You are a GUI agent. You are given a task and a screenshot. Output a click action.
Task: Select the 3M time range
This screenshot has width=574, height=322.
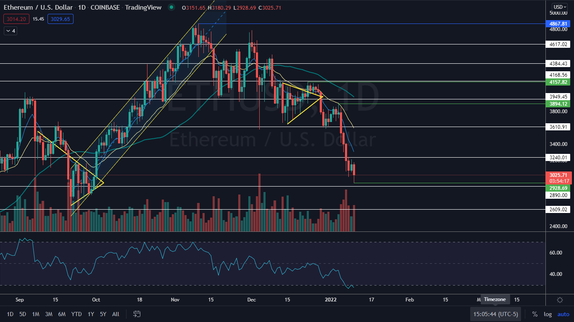(x=49, y=314)
